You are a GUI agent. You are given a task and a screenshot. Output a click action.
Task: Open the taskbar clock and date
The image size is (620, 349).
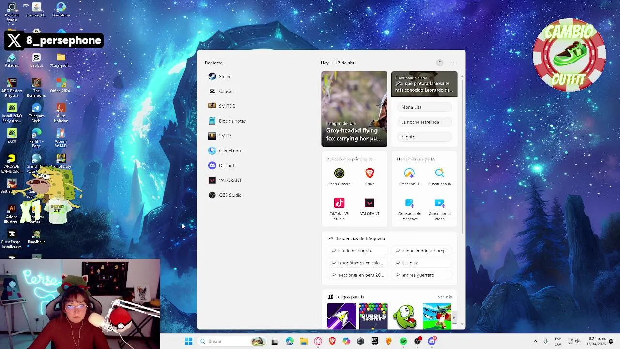[x=597, y=341]
